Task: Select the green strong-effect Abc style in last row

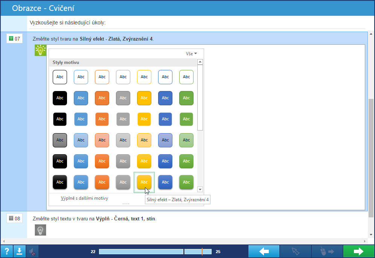Action: point(186,182)
